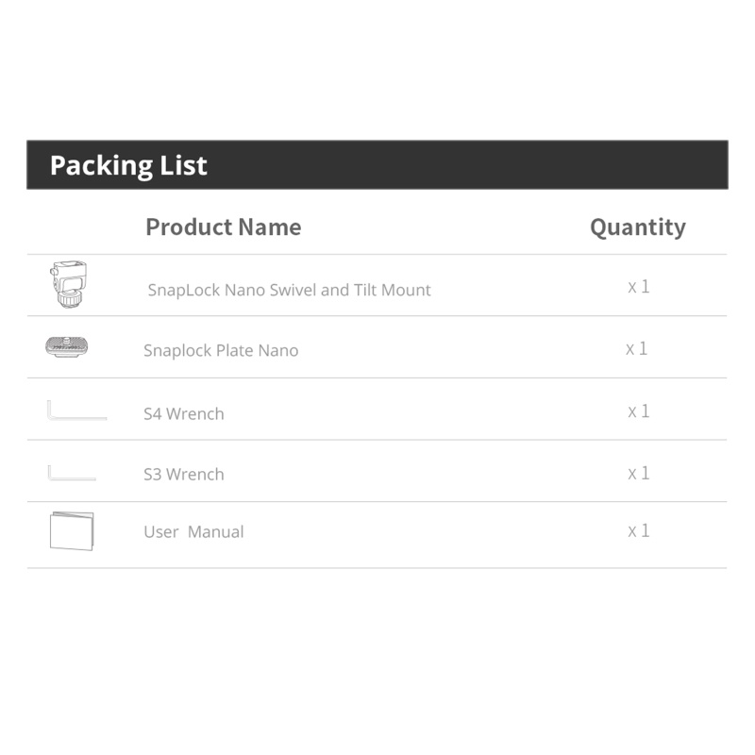Viewport: 755px width, 755px height.
Task: Select the SnapLock Nano Swivel and Tilt Mount text
Action: [x=289, y=291]
